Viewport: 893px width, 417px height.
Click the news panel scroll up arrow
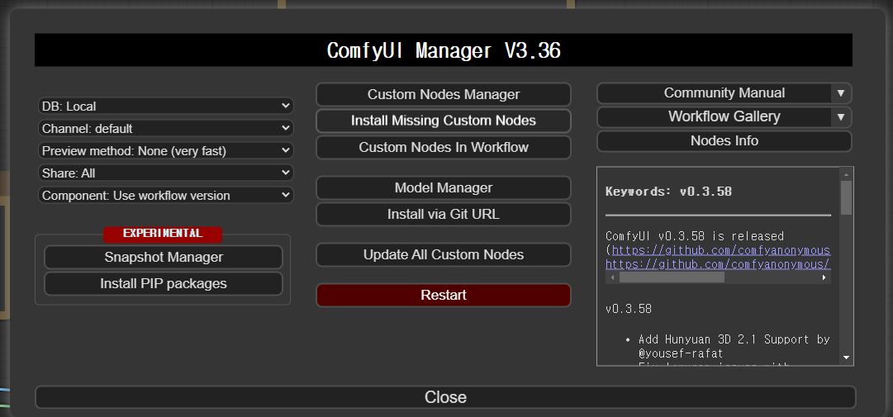tap(846, 174)
